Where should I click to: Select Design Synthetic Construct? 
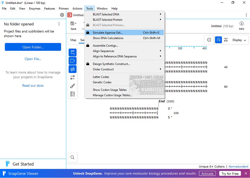(x=124, y=64)
